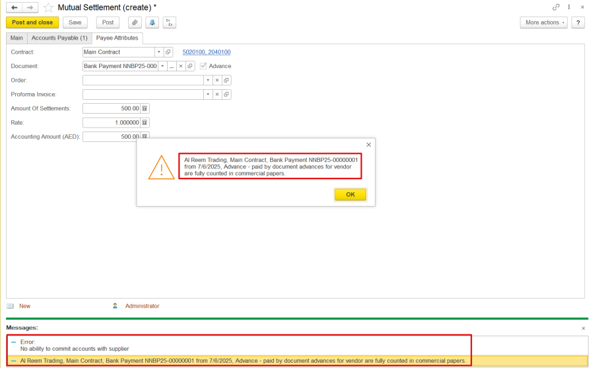Open calculator for Amount Of Settlements

click(x=145, y=108)
